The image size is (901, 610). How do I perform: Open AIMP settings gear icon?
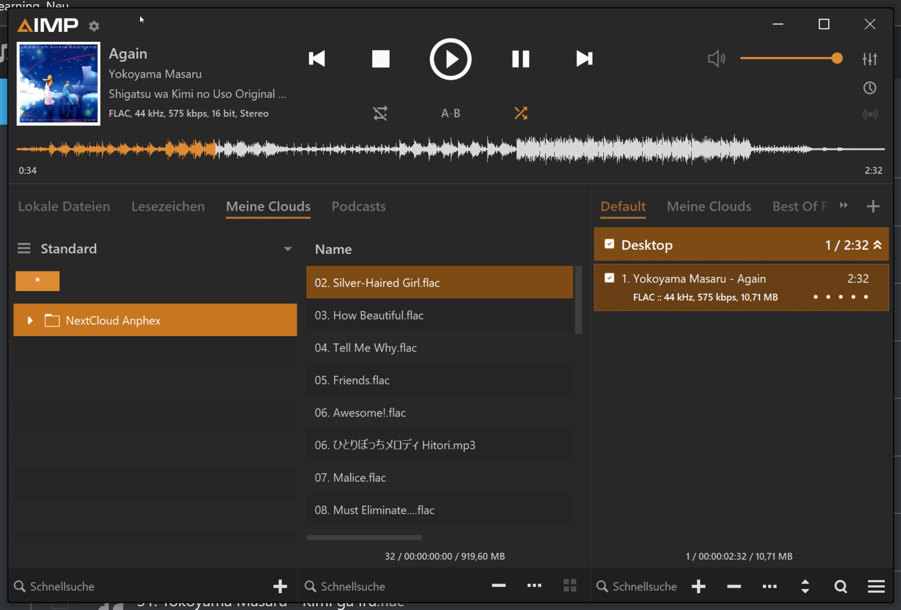click(94, 26)
